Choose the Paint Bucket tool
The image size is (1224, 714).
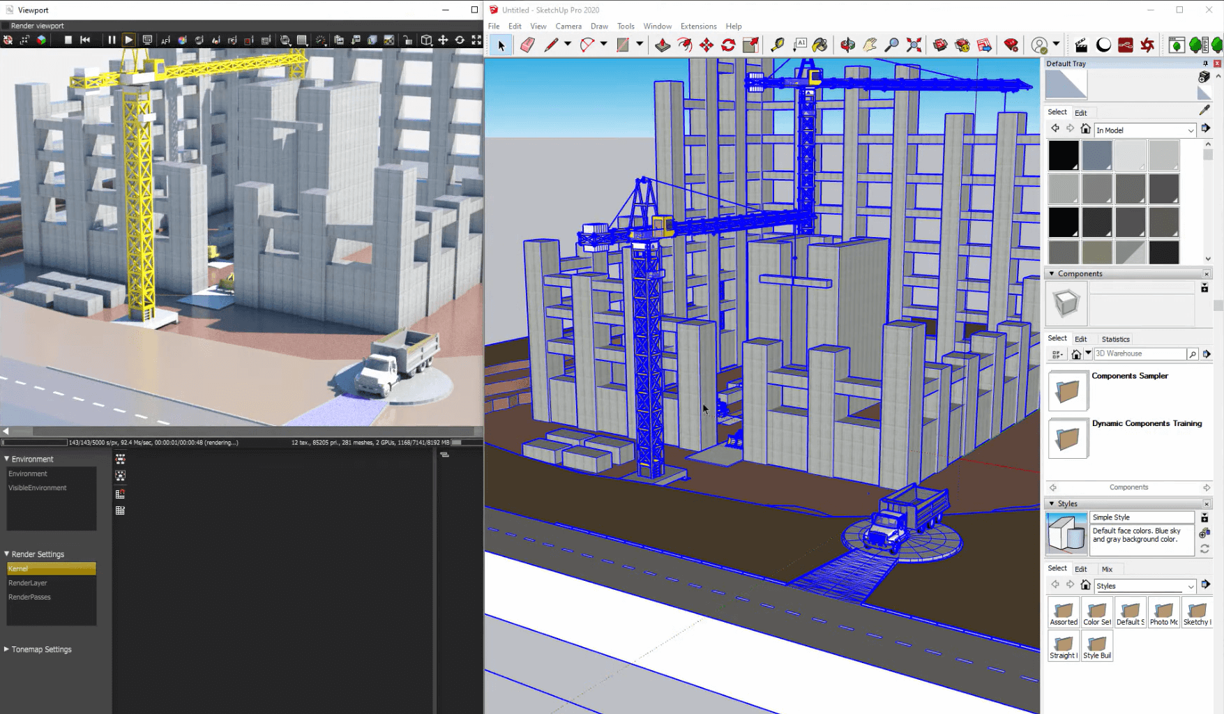pyautogui.click(x=819, y=45)
